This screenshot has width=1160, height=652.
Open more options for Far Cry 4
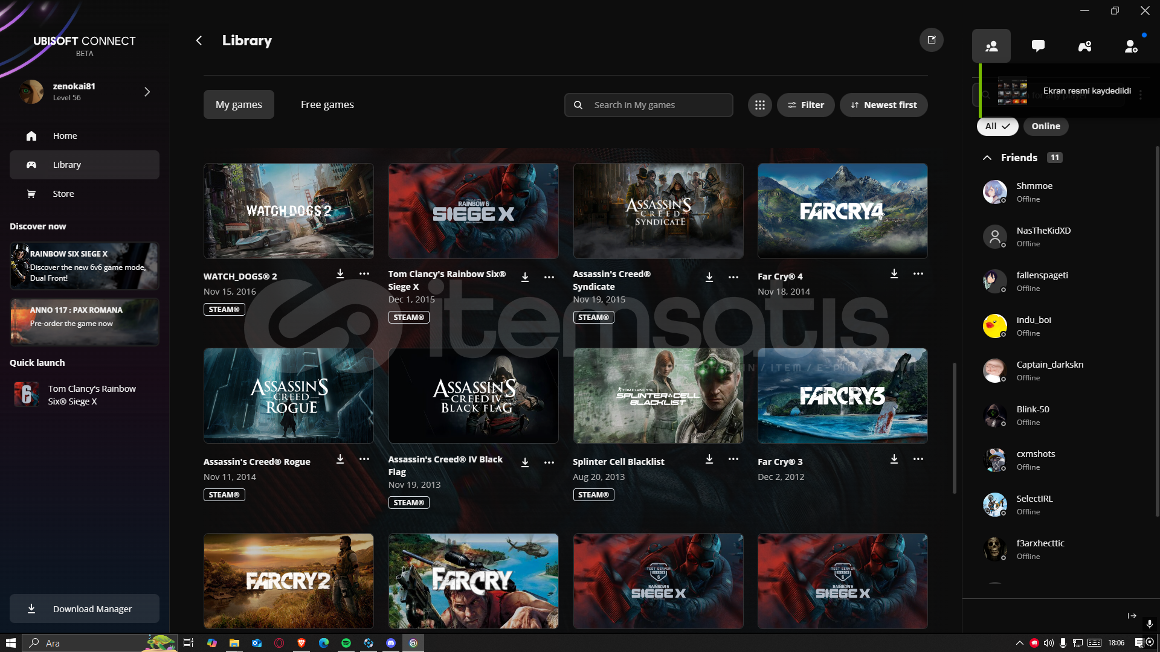pyautogui.click(x=918, y=273)
